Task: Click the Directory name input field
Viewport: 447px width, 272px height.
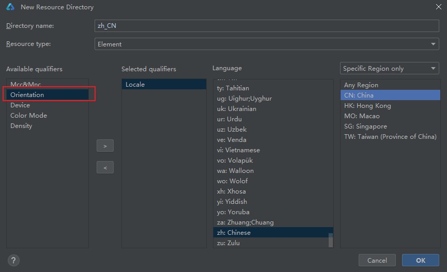Action: pyautogui.click(x=267, y=26)
